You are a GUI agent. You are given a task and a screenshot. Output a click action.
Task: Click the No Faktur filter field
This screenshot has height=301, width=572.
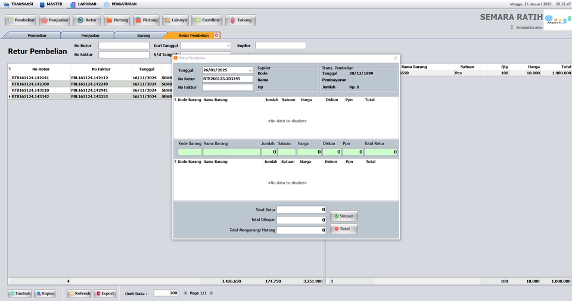tap(124, 54)
